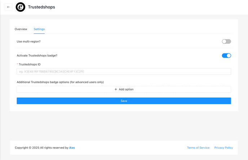Switch to the Overview tab
This screenshot has width=248, height=160.
tap(21, 29)
